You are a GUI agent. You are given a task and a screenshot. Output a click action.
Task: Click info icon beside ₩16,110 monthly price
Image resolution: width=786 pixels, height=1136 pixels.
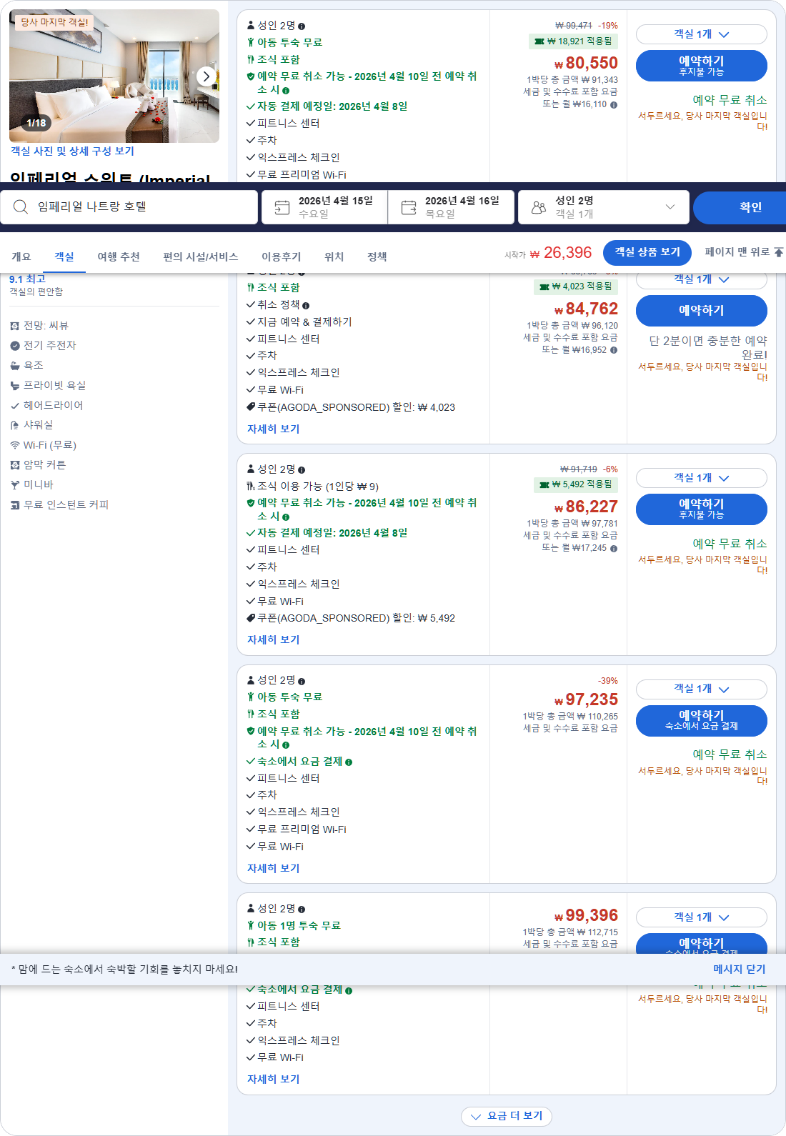(614, 104)
